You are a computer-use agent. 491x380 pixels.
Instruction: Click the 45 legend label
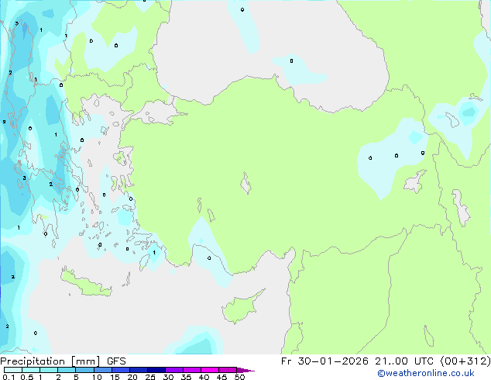221,377
